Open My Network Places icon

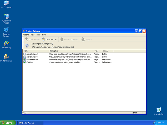[6, 17]
